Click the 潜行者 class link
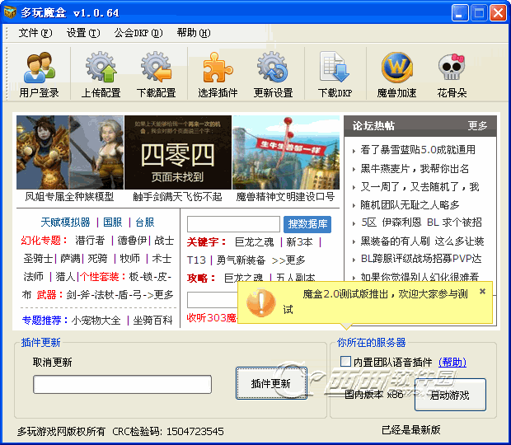The width and height of the screenshot is (511, 445). coord(90,241)
